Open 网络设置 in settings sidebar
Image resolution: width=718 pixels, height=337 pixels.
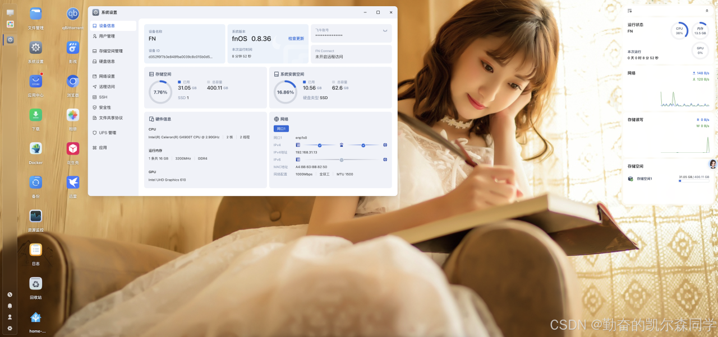[x=112, y=76]
